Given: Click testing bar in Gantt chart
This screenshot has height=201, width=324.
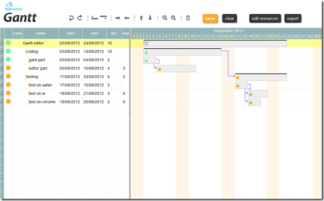Looking at the screenshot, I should tap(261, 77).
